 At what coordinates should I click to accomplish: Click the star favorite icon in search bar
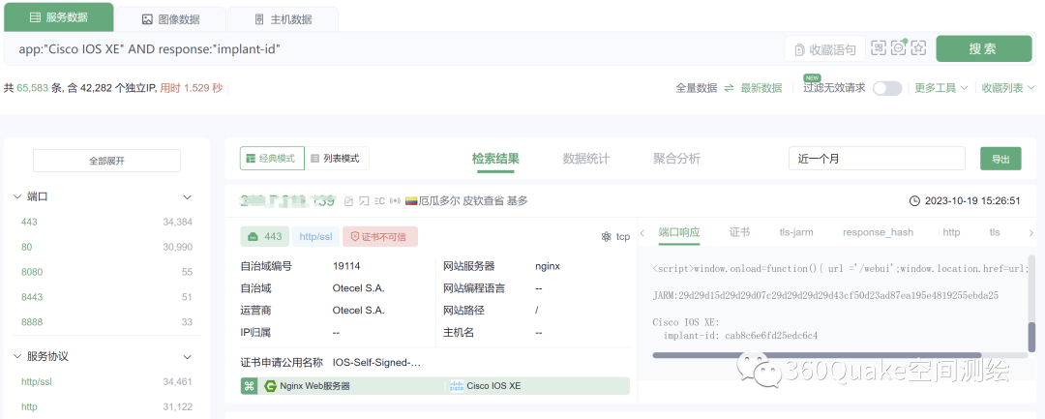click(919, 48)
